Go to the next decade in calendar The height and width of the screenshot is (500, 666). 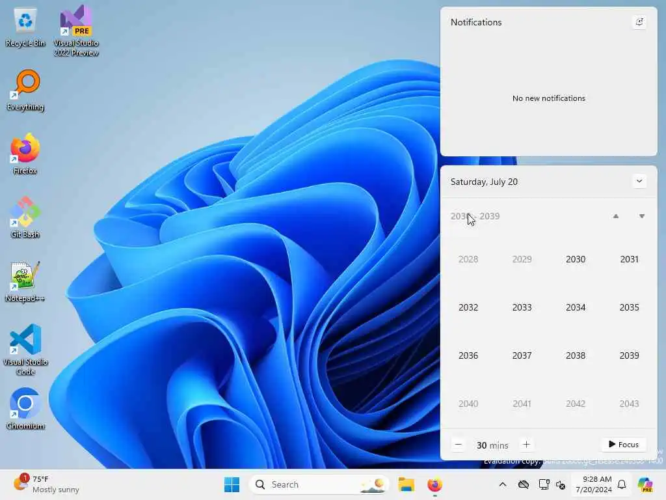tap(642, 216)
